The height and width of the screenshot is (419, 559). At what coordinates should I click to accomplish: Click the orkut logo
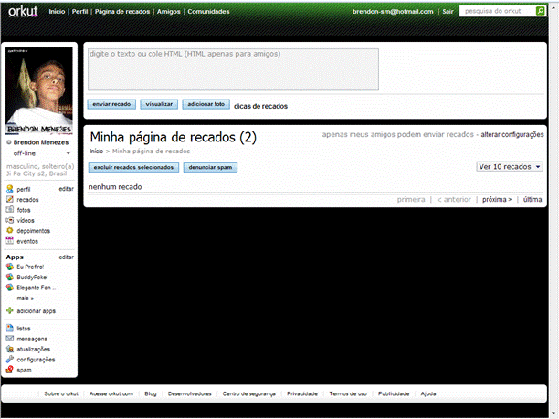(23, 11)
